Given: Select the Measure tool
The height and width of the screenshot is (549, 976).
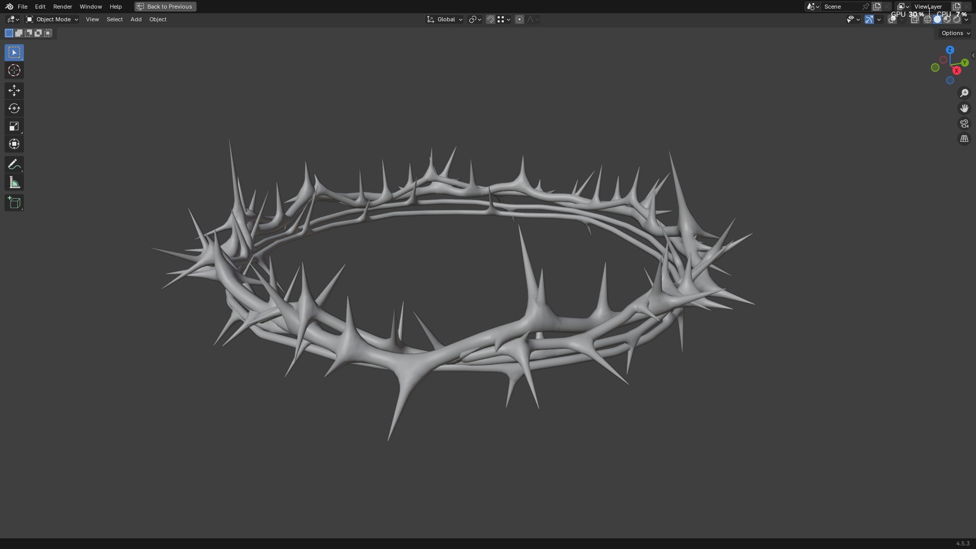Looking at the screenshot, I should pos(14,182).
